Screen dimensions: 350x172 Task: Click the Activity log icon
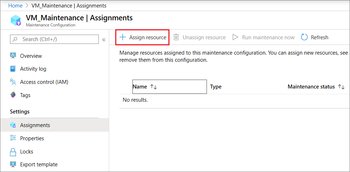coord(13,69)
